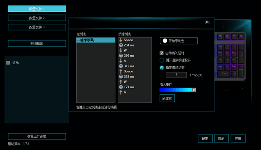261x150 pixels.
Task: Click the white record circle on 开始录制宏
Action: pos(165,41)
